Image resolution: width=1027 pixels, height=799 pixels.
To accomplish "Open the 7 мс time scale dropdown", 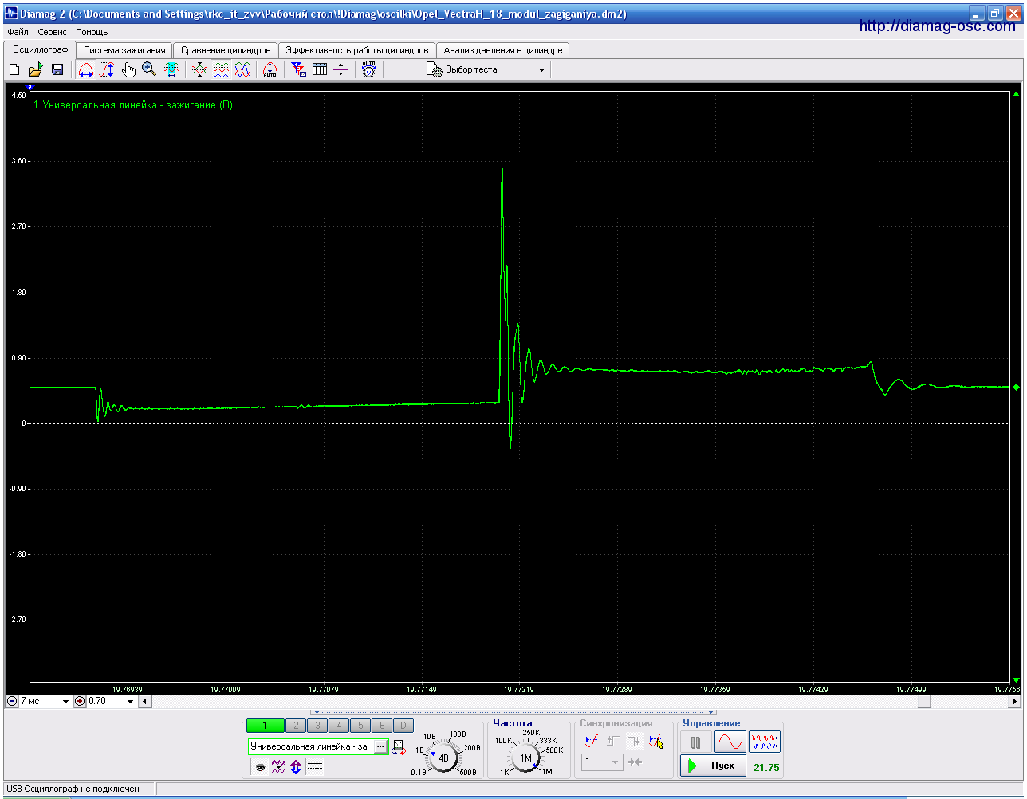I will pyautogui.click(x=65, y=702).
